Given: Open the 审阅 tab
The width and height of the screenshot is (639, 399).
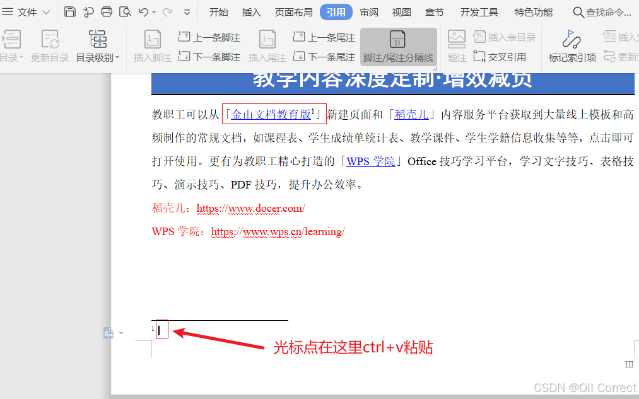Looking at the screenshot, I should click(x=369, y=12).
